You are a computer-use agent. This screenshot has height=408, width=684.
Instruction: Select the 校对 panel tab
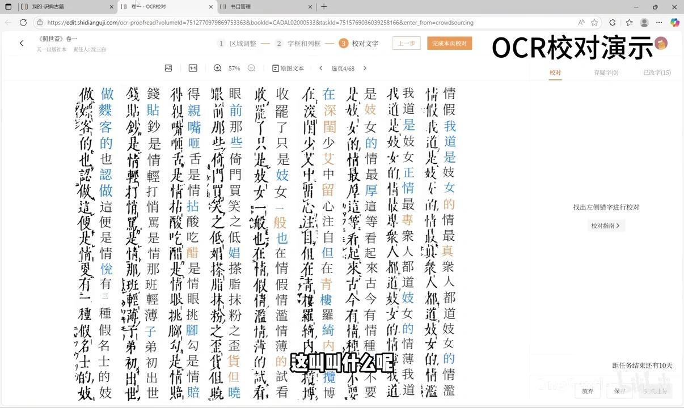(555, 73)
